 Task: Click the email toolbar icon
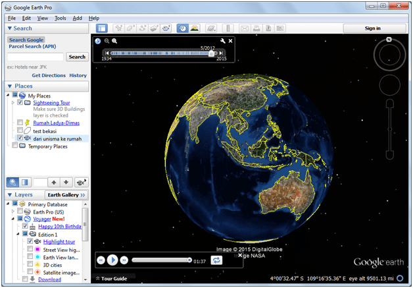(245, 28)
